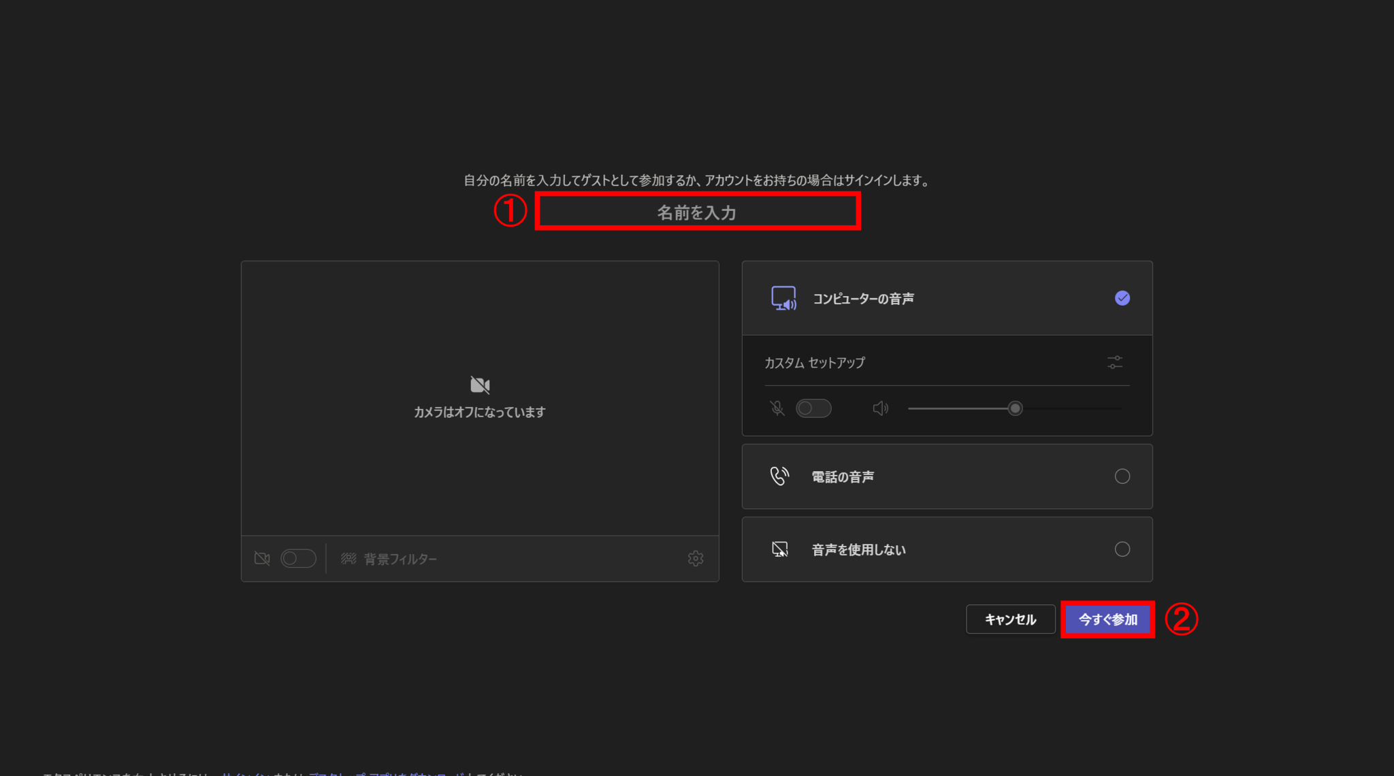
Task: Click the no-audio crossed-out screen icon
Action: [x=779, y=549]
